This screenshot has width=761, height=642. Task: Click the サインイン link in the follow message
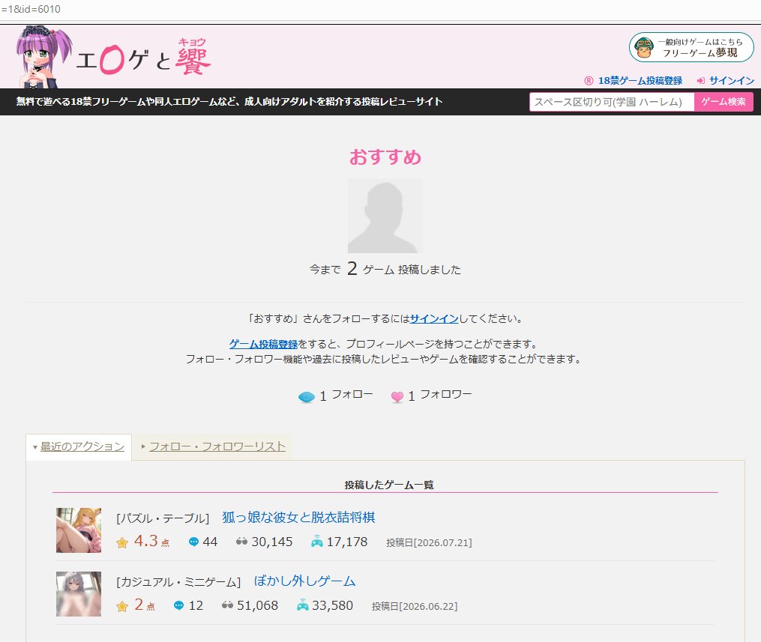(434, 319)
